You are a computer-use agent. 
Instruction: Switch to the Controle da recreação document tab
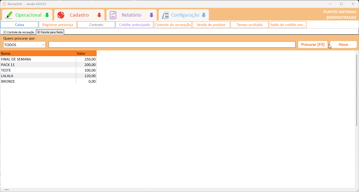[20, 32]
